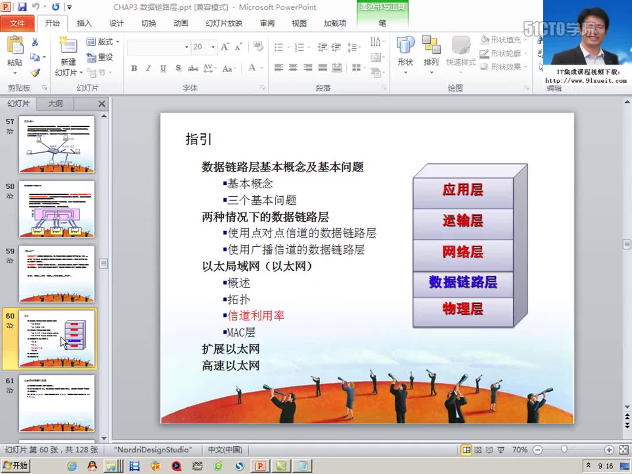632x474 pixels.
Task: Switch to the 幻灯片放映 slide show tab
Action: click(224, 23)
